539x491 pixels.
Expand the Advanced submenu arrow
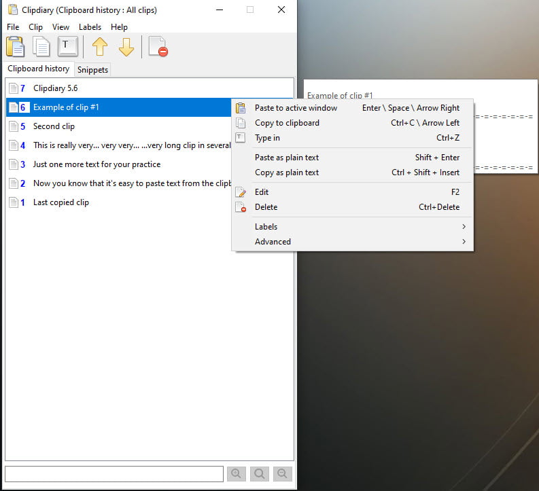point(464,242)
